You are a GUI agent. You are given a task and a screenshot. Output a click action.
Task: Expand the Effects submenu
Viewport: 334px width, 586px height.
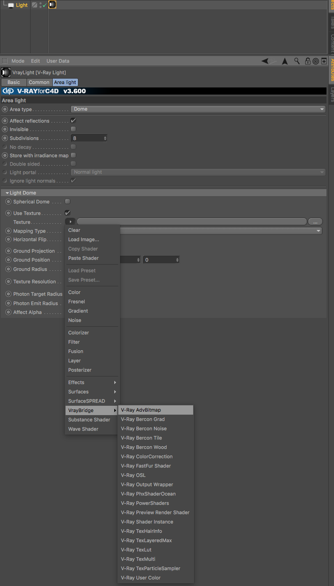93,382
